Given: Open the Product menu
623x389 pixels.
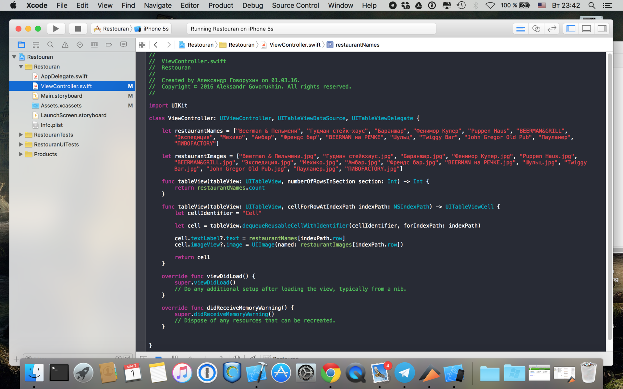Looking at the screenshot, I should (x=221, y=5).
